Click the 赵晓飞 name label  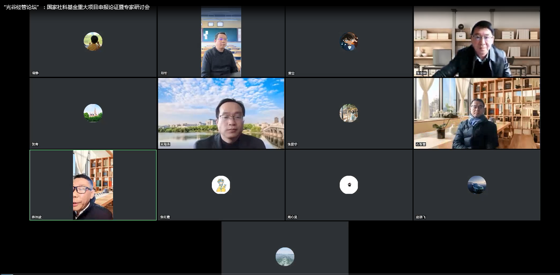click(x=421, y=217)
